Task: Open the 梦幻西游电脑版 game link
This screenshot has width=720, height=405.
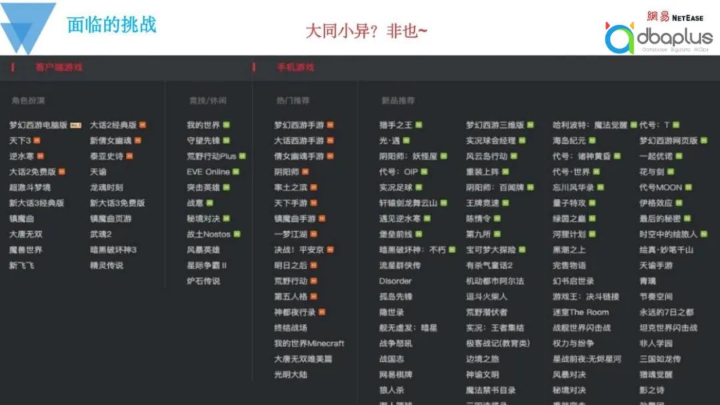Action: click(x=38, y=125)
